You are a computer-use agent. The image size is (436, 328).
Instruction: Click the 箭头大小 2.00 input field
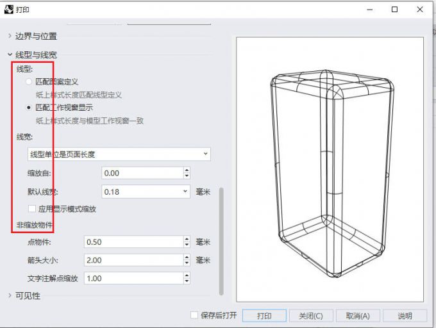pyautogui.click(x=133, y=260)
